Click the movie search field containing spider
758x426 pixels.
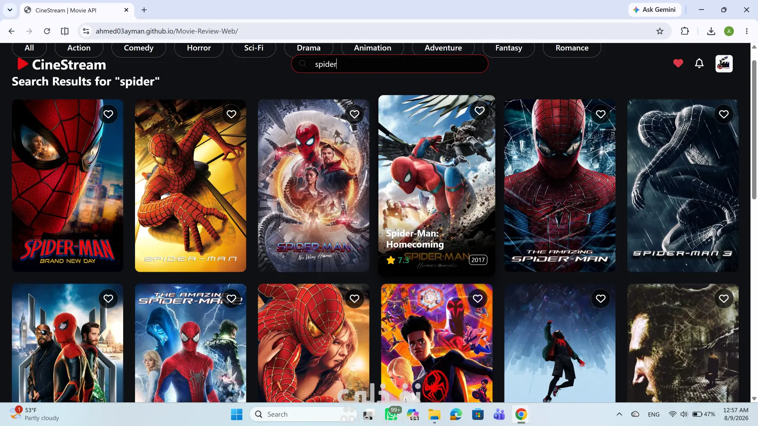click(390, 64)
